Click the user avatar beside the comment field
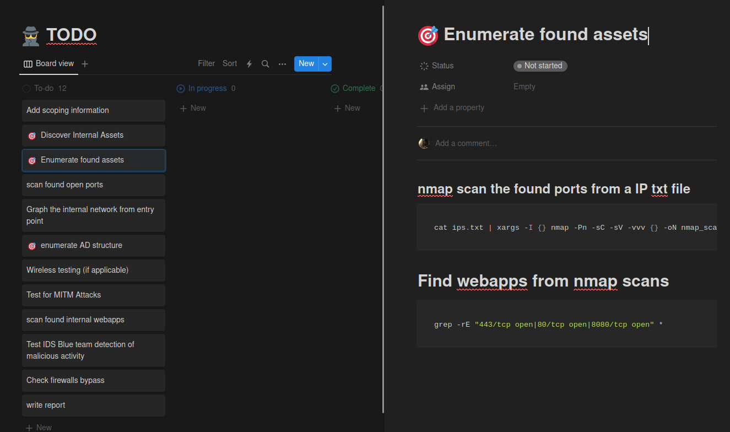The width and height of the screenshot is (730, 432). [x=424, y=143]
